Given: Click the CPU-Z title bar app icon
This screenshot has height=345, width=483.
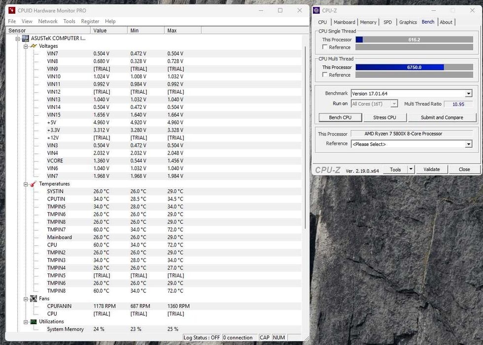Looking at the screenshot, I should pos(316,10).
